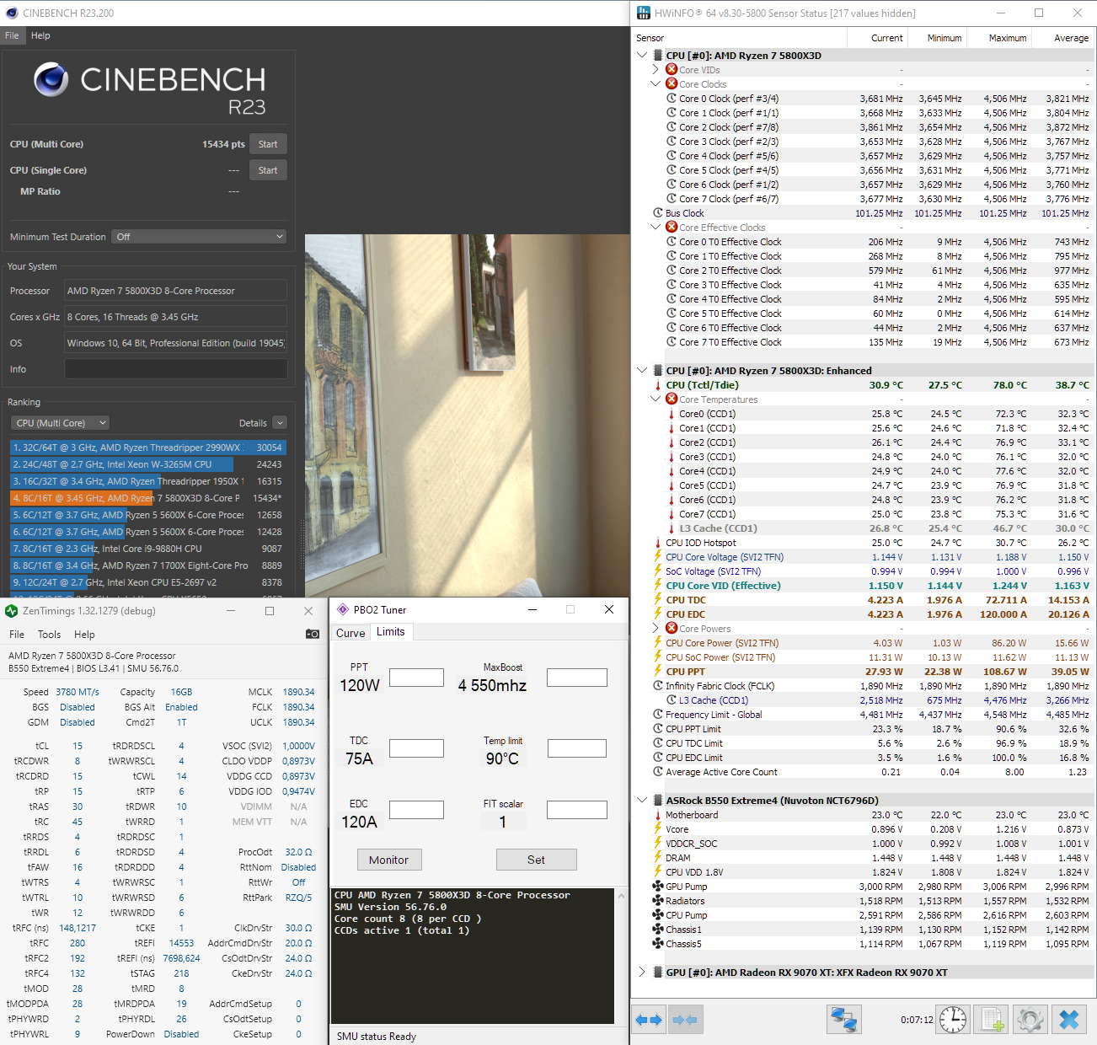Toggle the Details arrow in Cinebench ranking
Viewport: 1097px width, 1045px height.
tap(280, 423)
